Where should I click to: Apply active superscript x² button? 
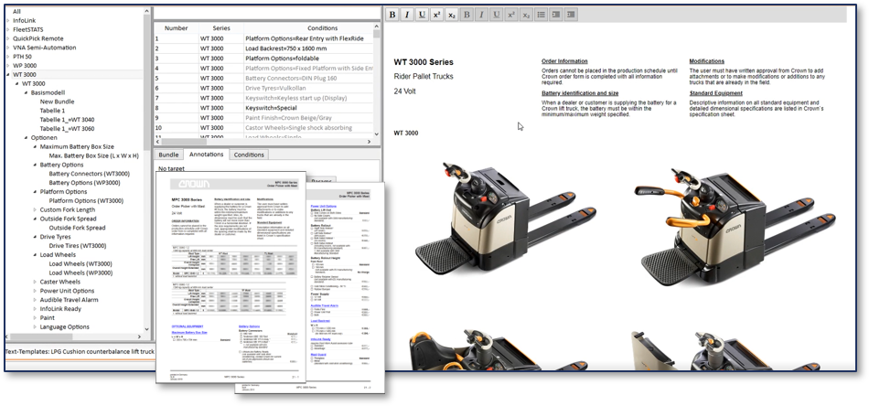(437, 15)
